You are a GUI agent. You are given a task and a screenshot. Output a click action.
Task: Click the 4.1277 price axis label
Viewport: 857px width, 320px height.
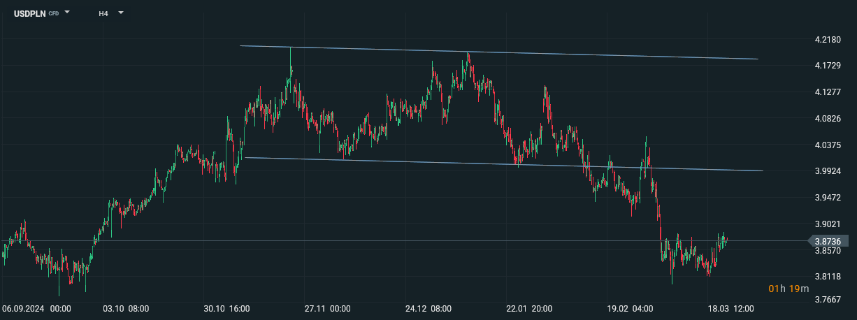coord(828,92)
